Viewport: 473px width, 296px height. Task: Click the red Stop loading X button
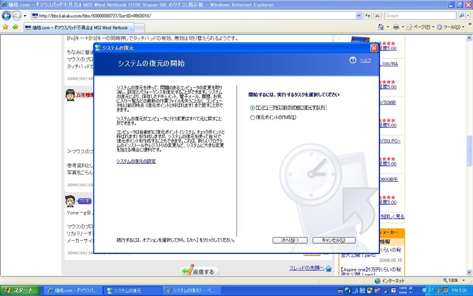[x=377, y=15]
